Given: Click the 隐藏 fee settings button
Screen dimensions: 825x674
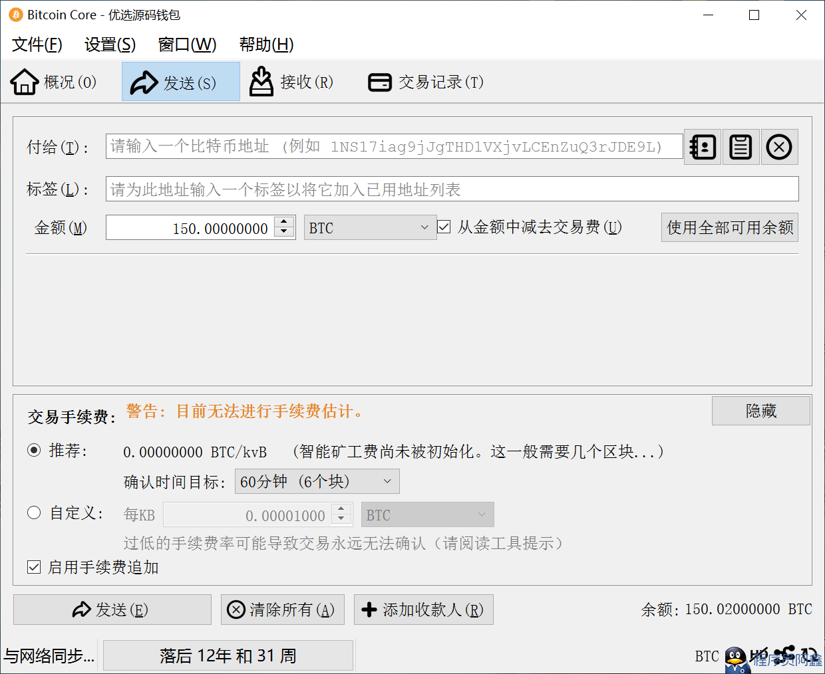Looking at the screenshot, I should click(761, 411).
